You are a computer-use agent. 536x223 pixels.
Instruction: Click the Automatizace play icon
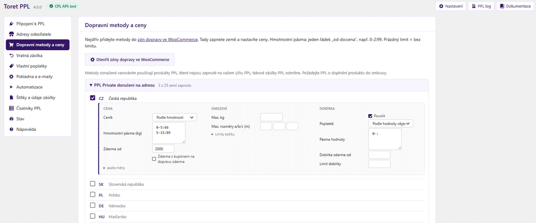(x=12, y=87)
